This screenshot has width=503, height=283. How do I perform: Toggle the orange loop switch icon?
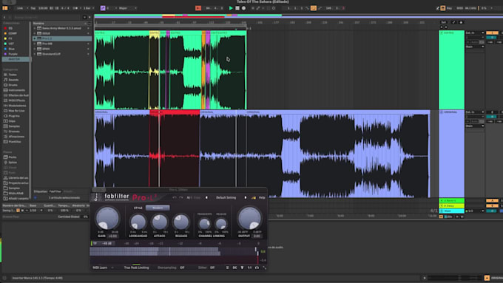(x=314, y=8)
